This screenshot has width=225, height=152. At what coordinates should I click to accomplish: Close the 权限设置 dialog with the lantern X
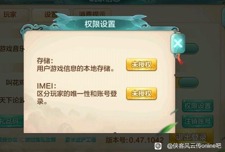click(178, 43)
